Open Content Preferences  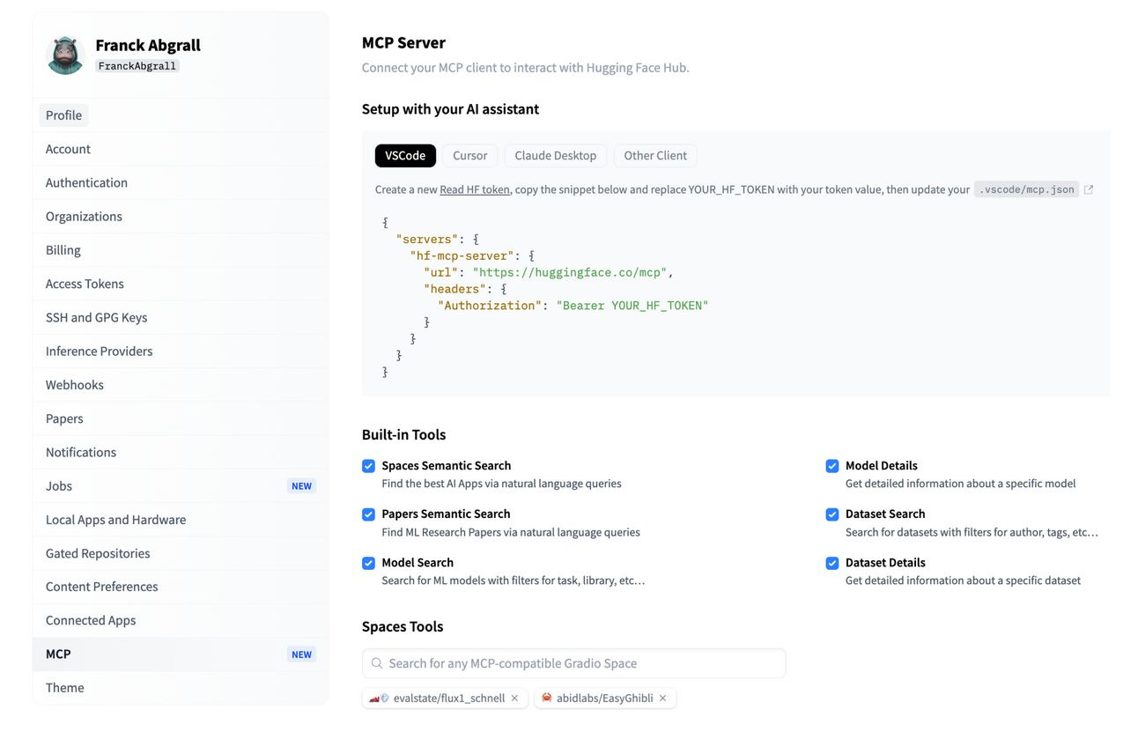coord(181,587)
